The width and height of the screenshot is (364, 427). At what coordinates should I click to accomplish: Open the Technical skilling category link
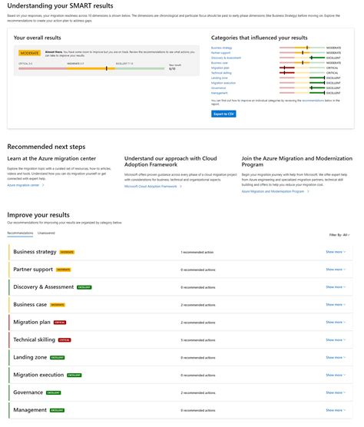[221, 73]
